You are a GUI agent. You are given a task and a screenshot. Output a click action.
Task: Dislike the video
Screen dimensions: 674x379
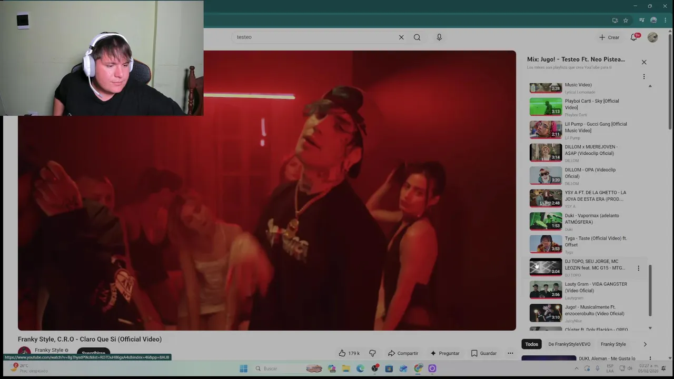tap(372, 353)
